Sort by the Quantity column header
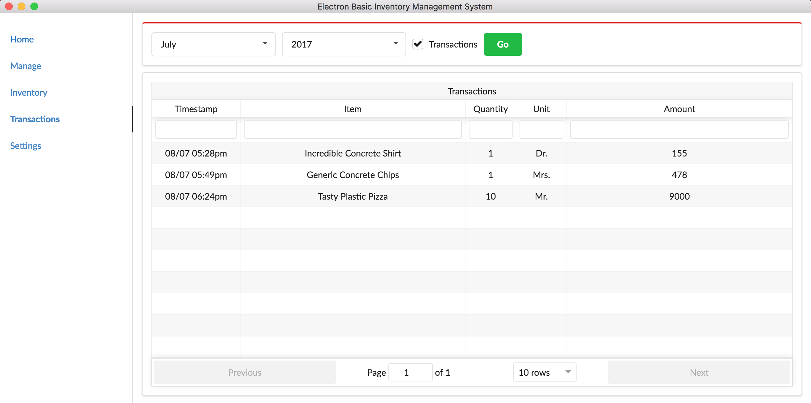 [491, 109]
